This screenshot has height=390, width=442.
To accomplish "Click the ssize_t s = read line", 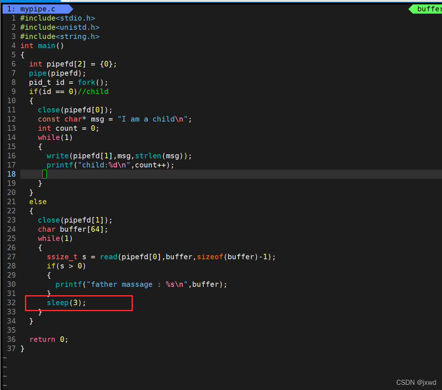I will [161, 257].
